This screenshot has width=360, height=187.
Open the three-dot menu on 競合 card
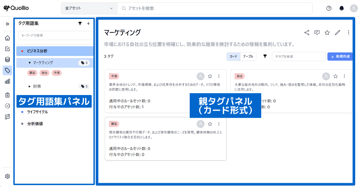tap(344, 76)
